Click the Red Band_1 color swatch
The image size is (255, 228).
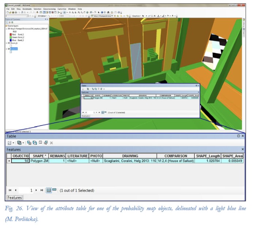(11, 34)
